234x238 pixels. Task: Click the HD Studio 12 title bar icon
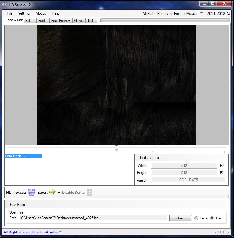[x=5, y=5]
